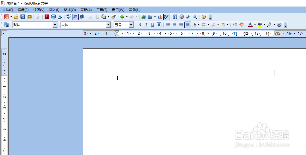
Task: Toggle Bold formatting
Action: point(139,25)
